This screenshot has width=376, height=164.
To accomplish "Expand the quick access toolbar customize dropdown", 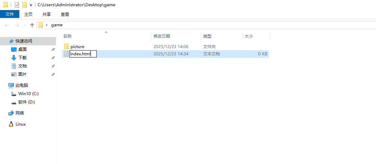I will tap(31, 5).
